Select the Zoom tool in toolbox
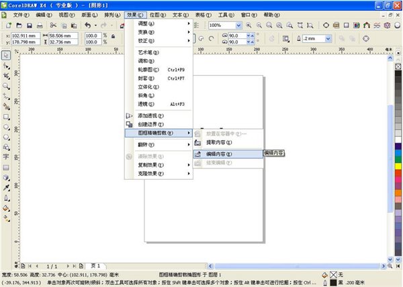This screenshot has height=287, width=403. (x=6, y=87)
